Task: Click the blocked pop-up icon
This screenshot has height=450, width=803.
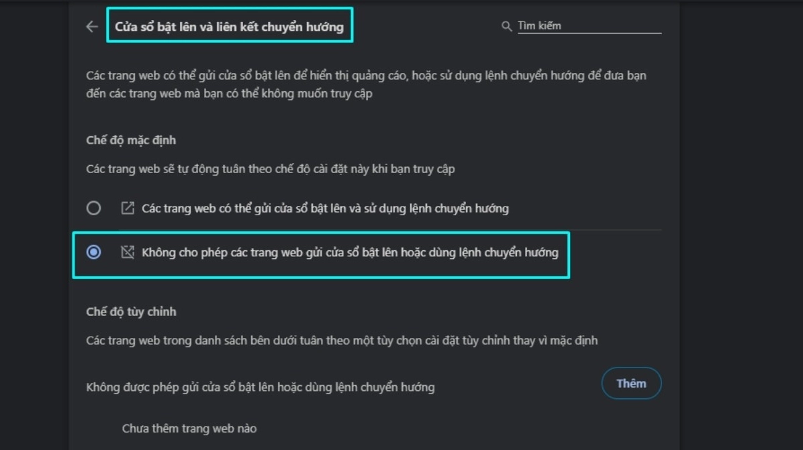Action: click(127, 252)
